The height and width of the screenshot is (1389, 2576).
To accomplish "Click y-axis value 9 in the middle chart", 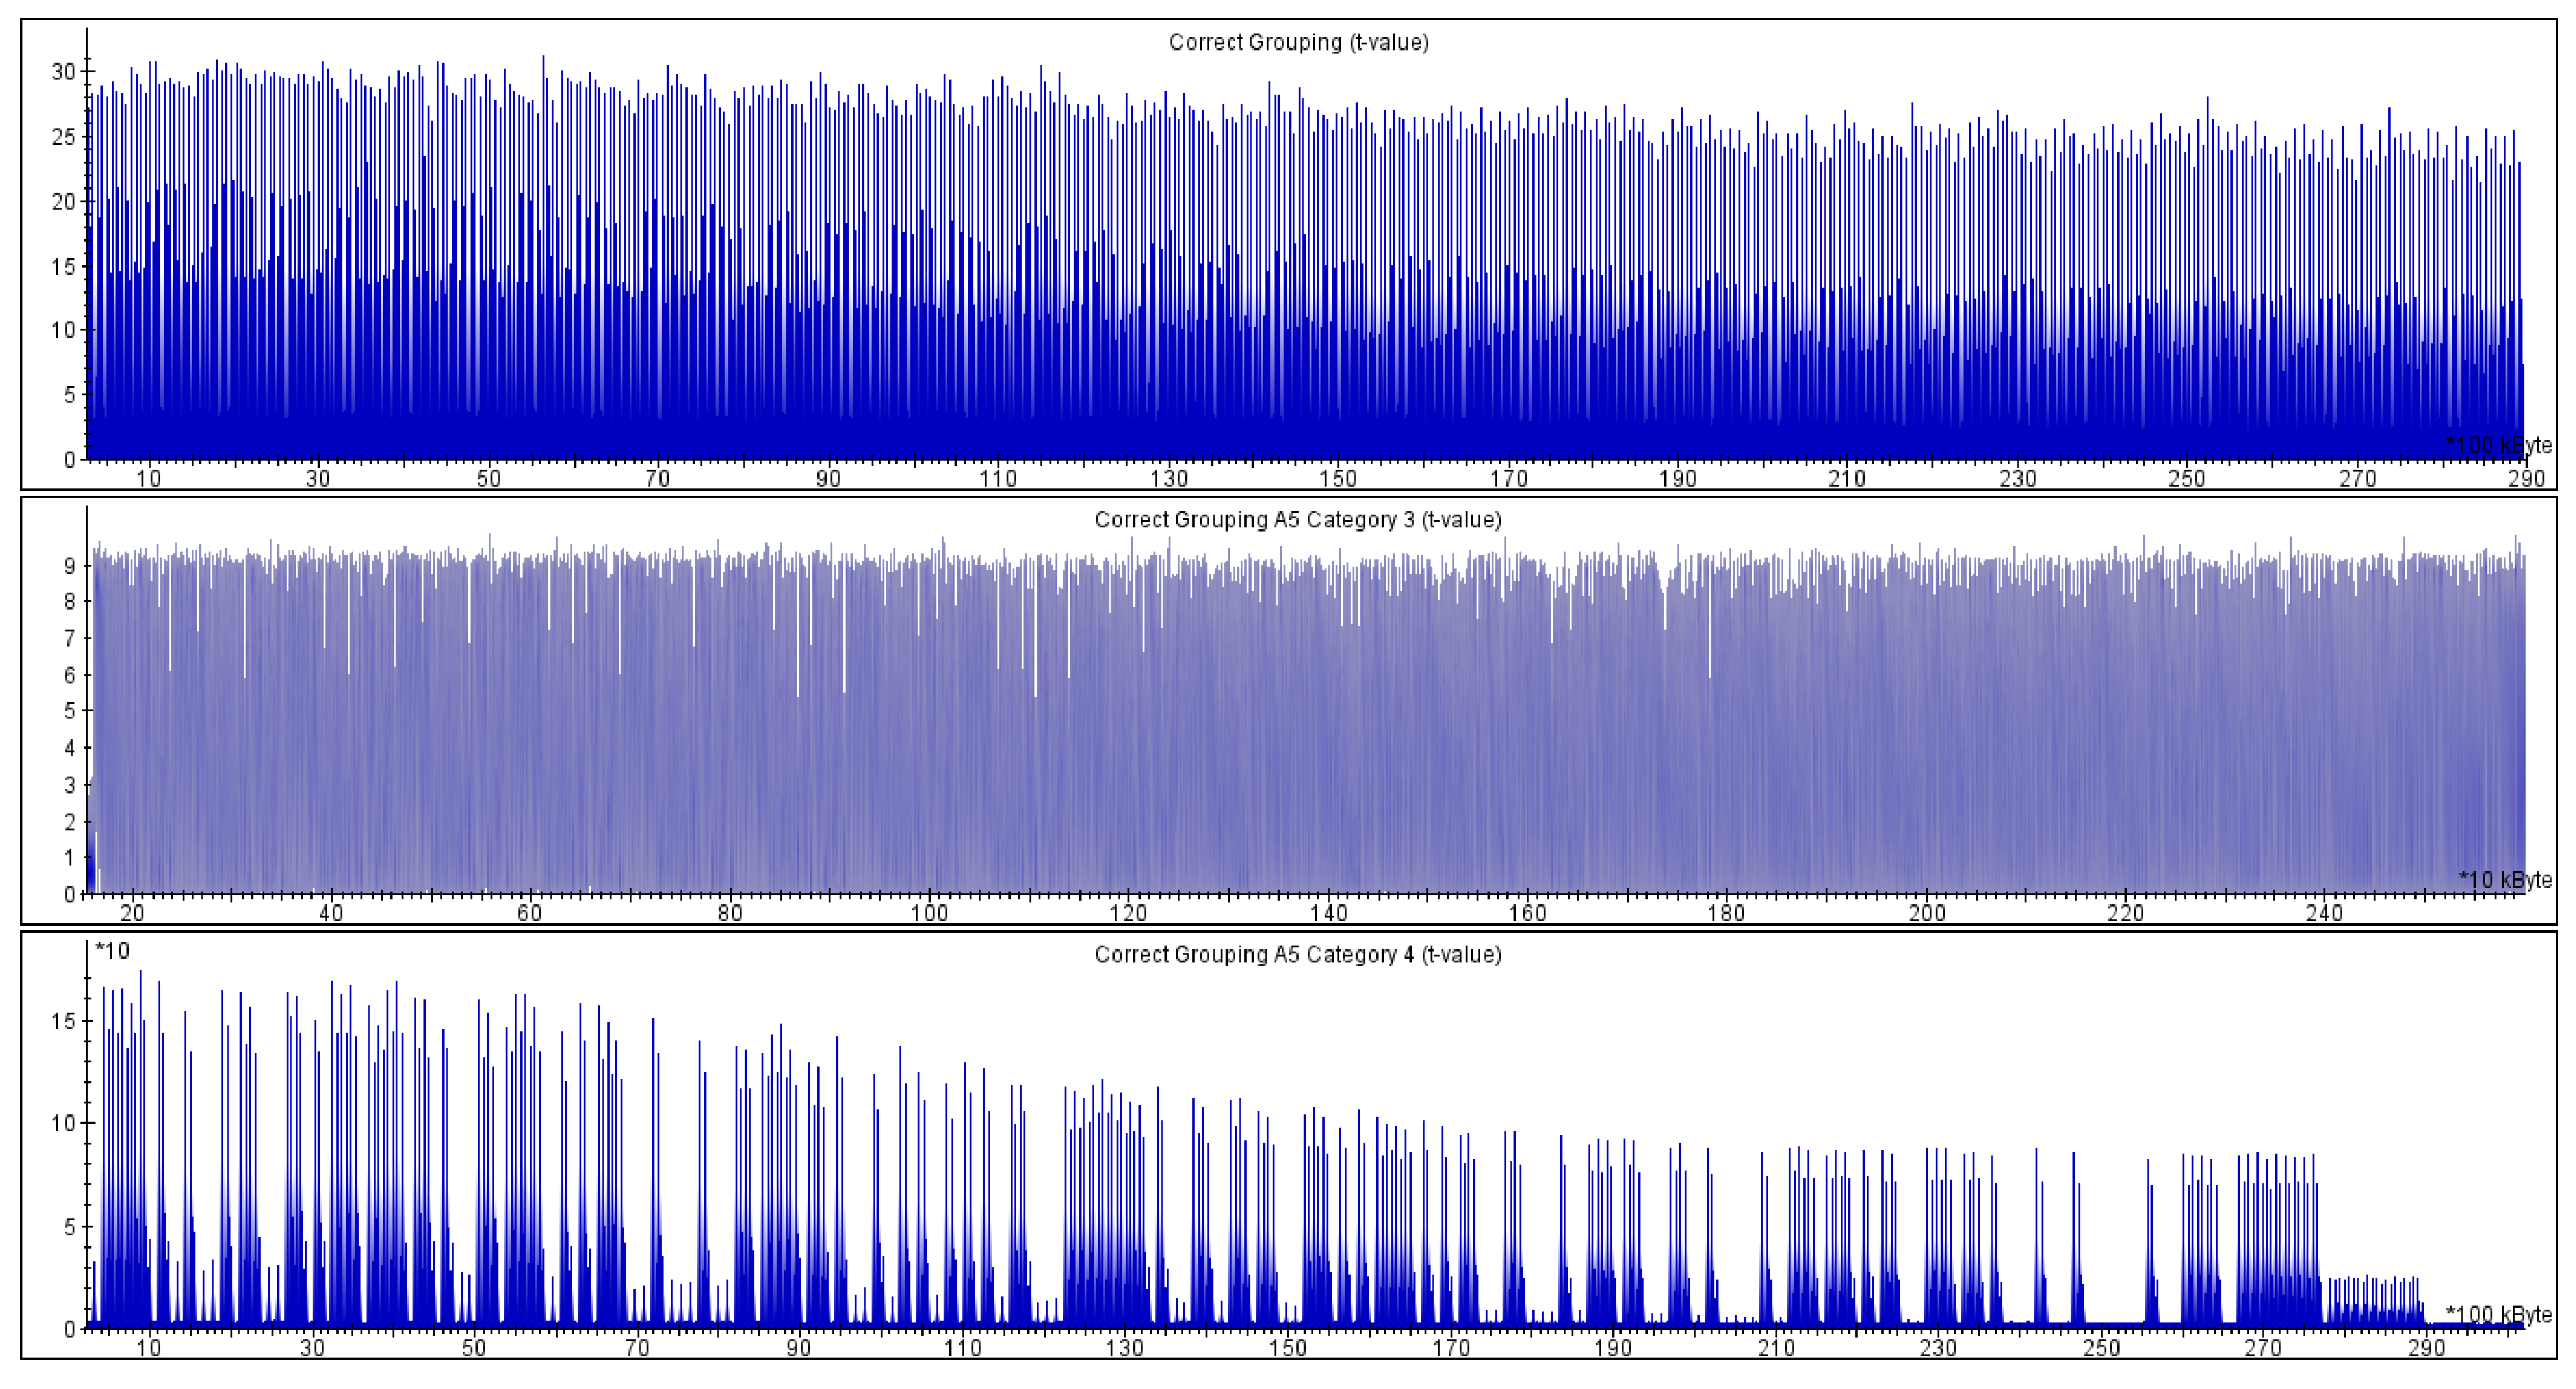I will pos(70,566).
